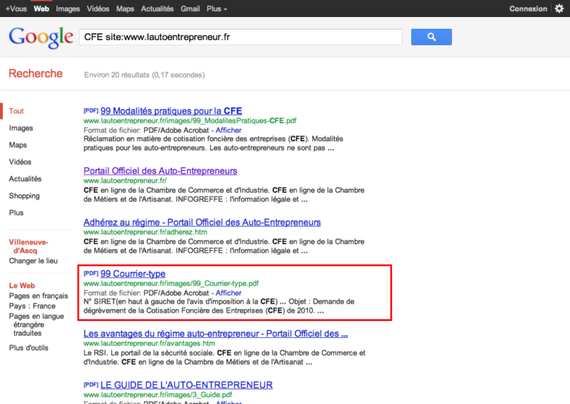
Task: Click www.lautoentrepreneur.fr/ green URL
Action: (125, 180)
